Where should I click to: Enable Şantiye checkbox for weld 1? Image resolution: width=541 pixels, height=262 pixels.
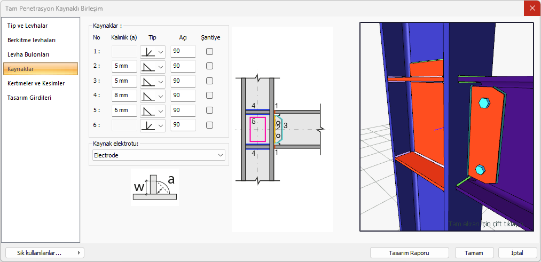210,52
